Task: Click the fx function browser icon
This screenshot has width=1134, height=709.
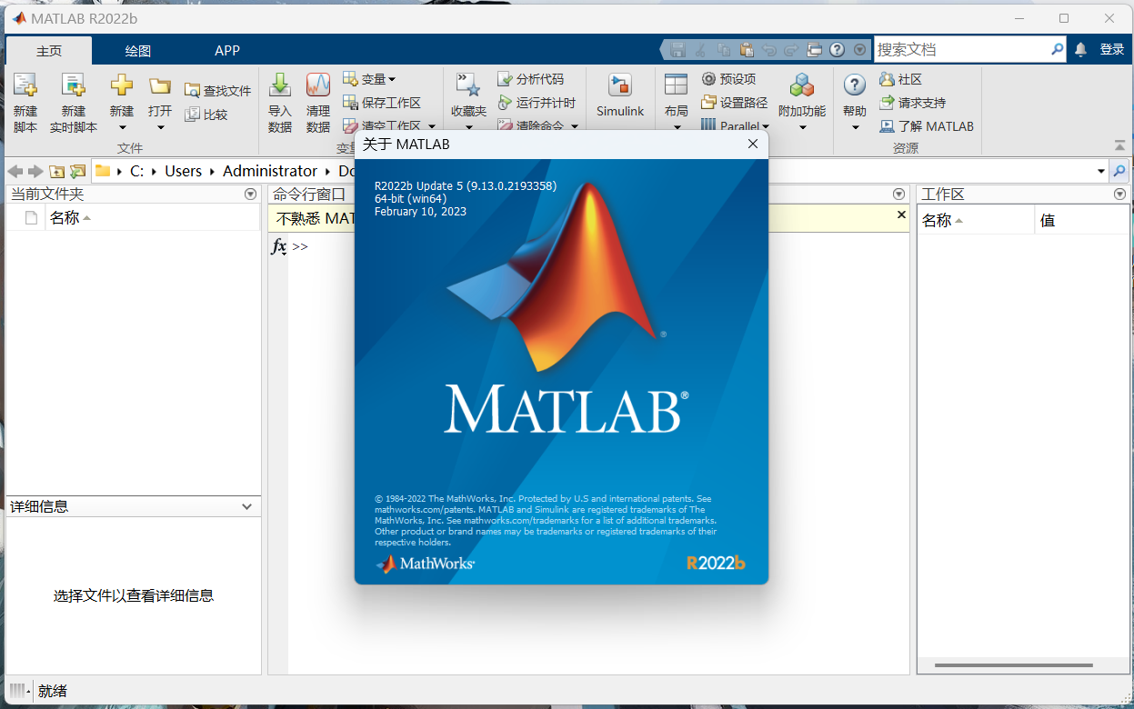Action: click(x=279, y=246)
